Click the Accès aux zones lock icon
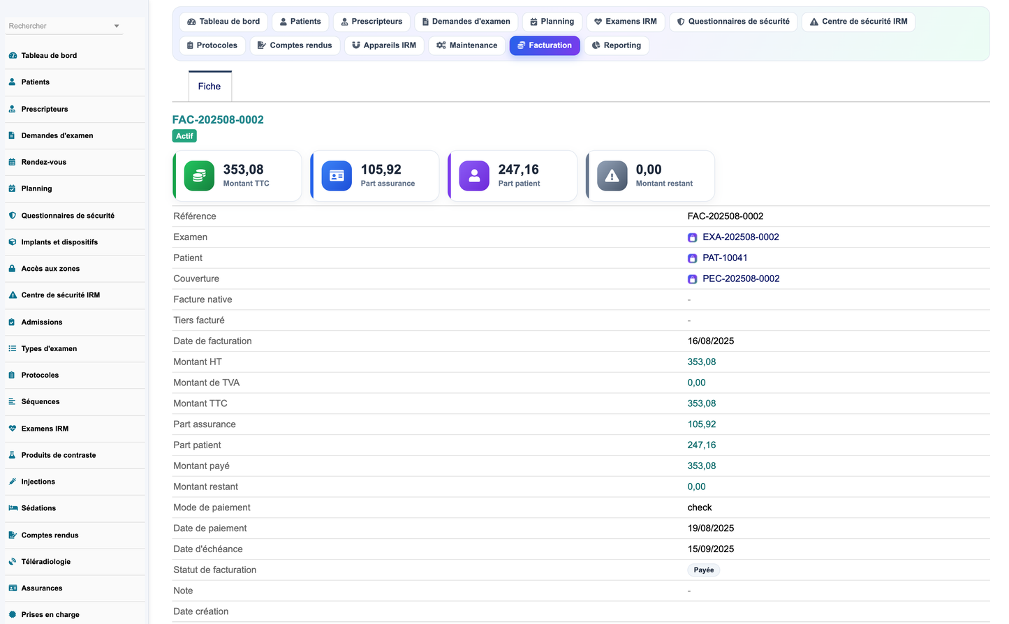This screenshot has width=1009, height=624. pos(13,269)
